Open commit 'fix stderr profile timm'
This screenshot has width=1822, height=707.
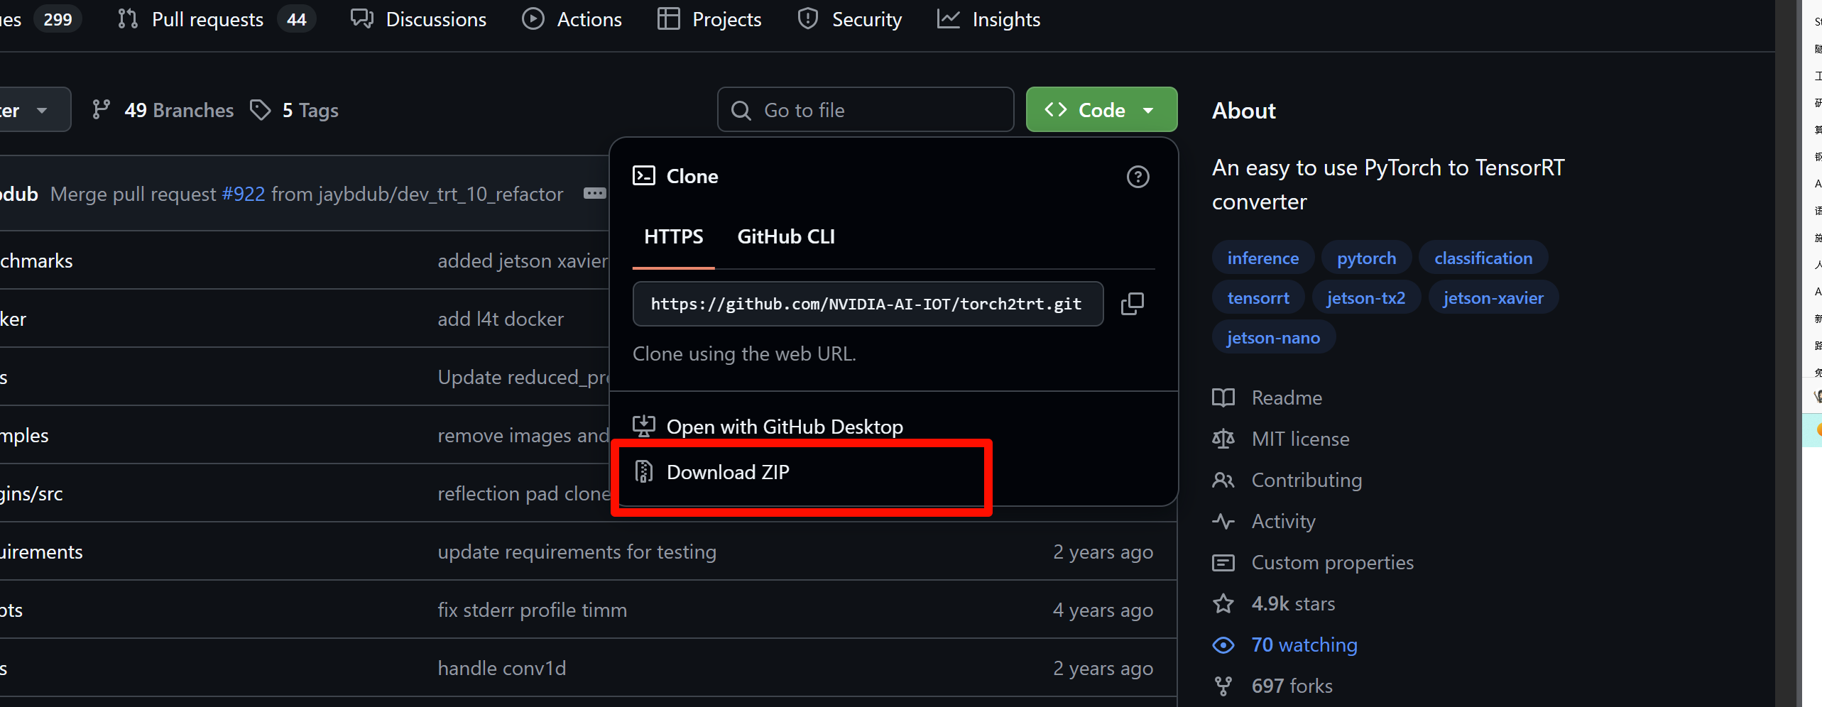(x=533, y=610)
